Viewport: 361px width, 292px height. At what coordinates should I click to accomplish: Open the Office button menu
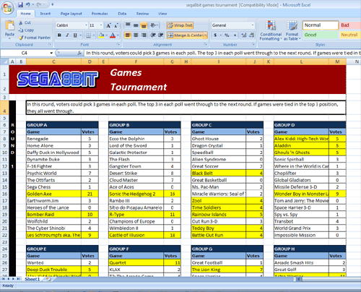(7, 8)
